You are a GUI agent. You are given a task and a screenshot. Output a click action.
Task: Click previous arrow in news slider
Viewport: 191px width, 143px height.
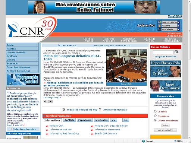pyautogui.click(x=45, y=101)
